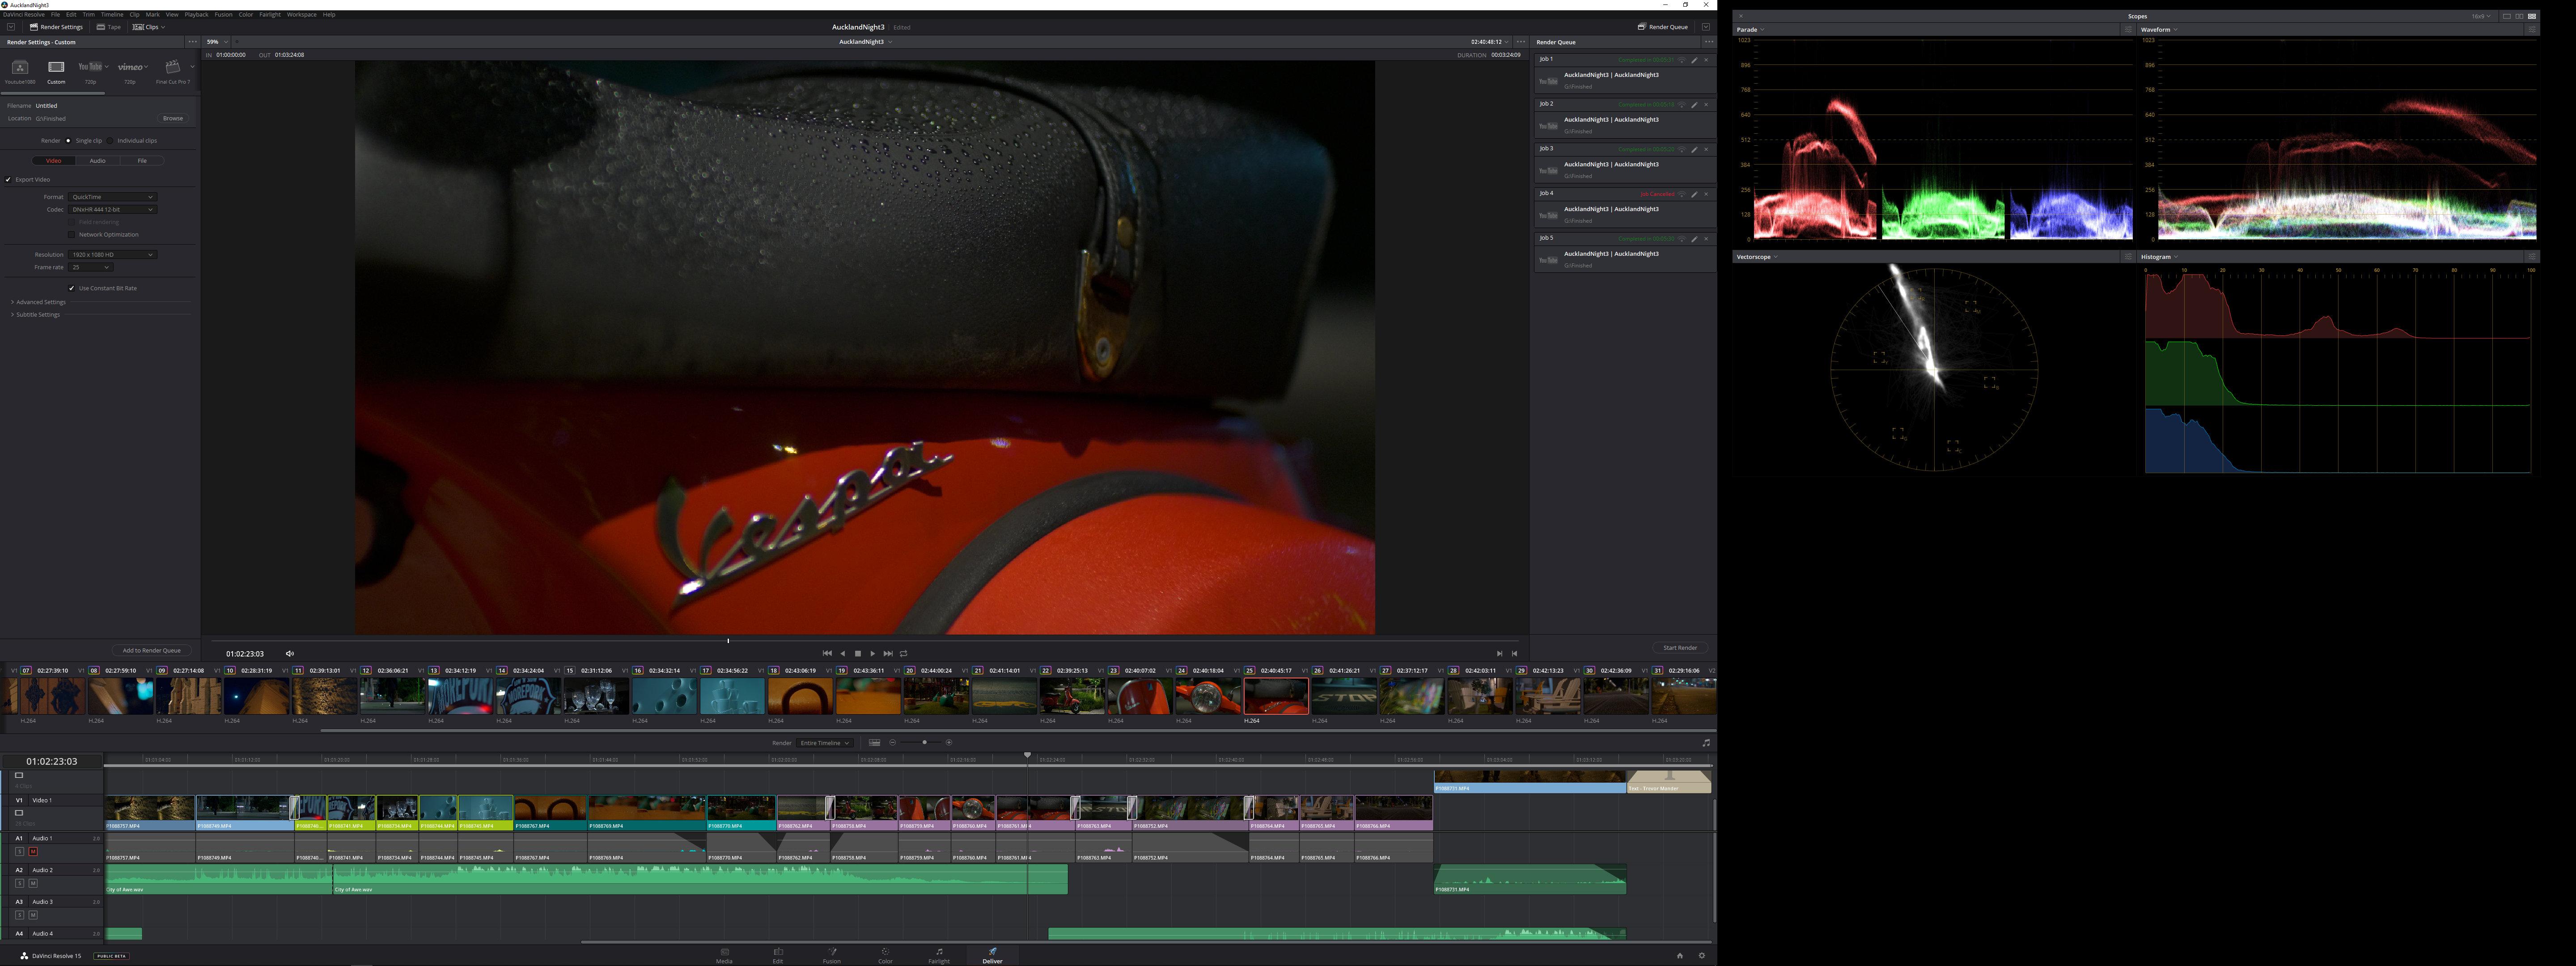Change the Parade scope type dropdown

point(1750,30)
